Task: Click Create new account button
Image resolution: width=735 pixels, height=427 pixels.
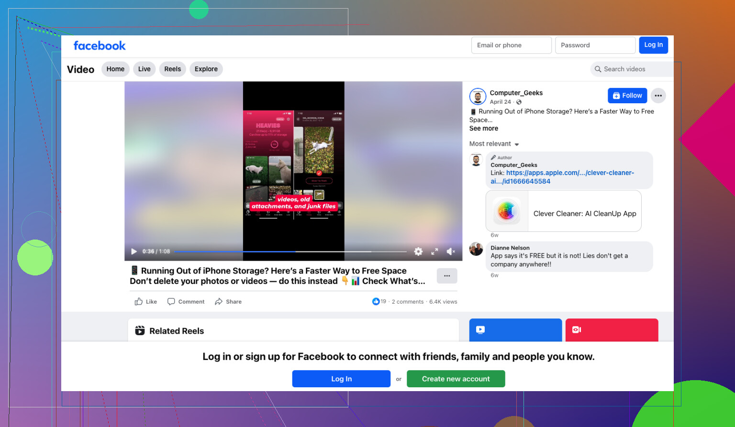Action: [456, 379]
